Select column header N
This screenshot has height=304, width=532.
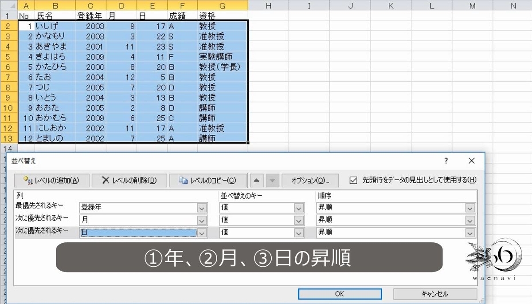point(513,5)
